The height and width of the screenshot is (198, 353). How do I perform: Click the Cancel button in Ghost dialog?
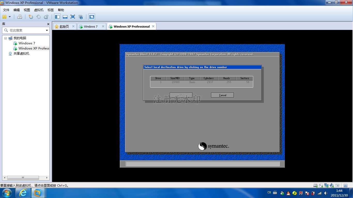click(222, 95)
